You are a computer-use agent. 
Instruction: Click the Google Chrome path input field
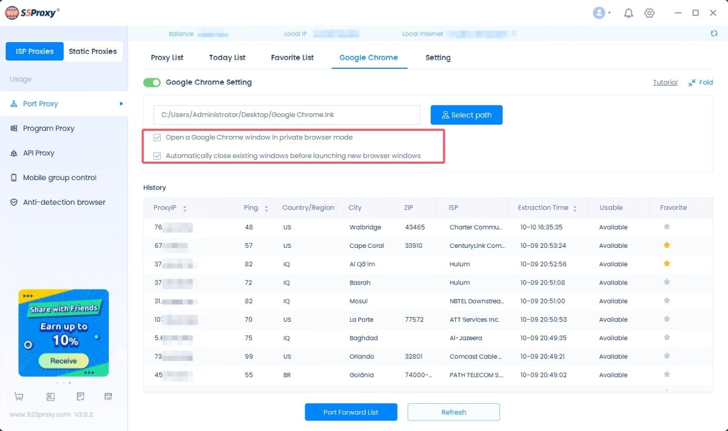287,114
